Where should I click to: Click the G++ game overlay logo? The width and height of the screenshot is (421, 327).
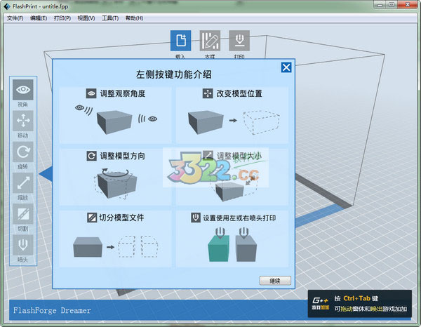[320, 303]
